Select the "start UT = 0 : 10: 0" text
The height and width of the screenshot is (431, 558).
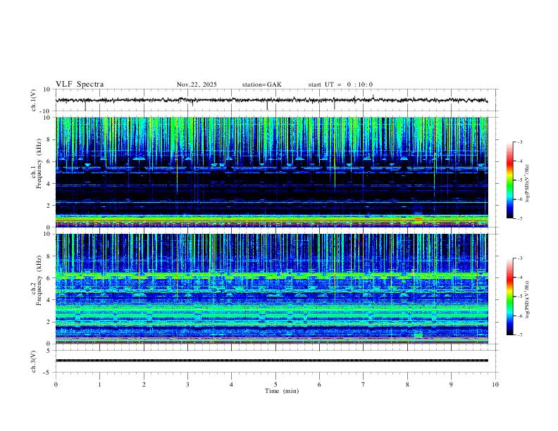[340, 85]
